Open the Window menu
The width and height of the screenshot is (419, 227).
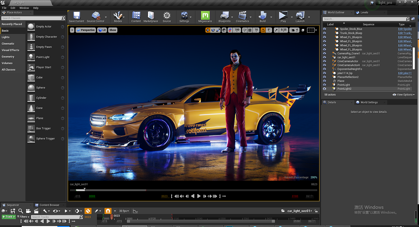24,8
